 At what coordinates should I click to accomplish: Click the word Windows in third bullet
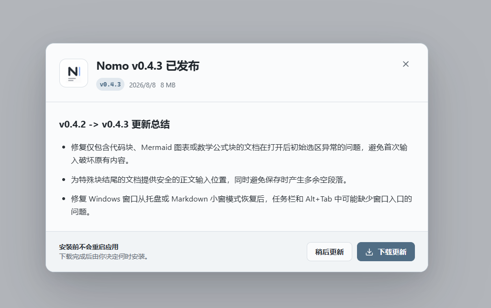(x=104, y=199)
